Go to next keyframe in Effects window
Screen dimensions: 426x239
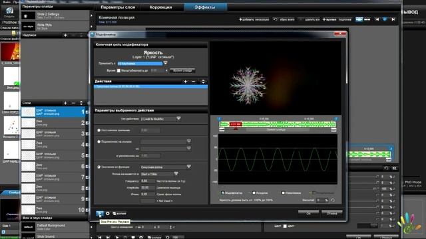[393, 19]
